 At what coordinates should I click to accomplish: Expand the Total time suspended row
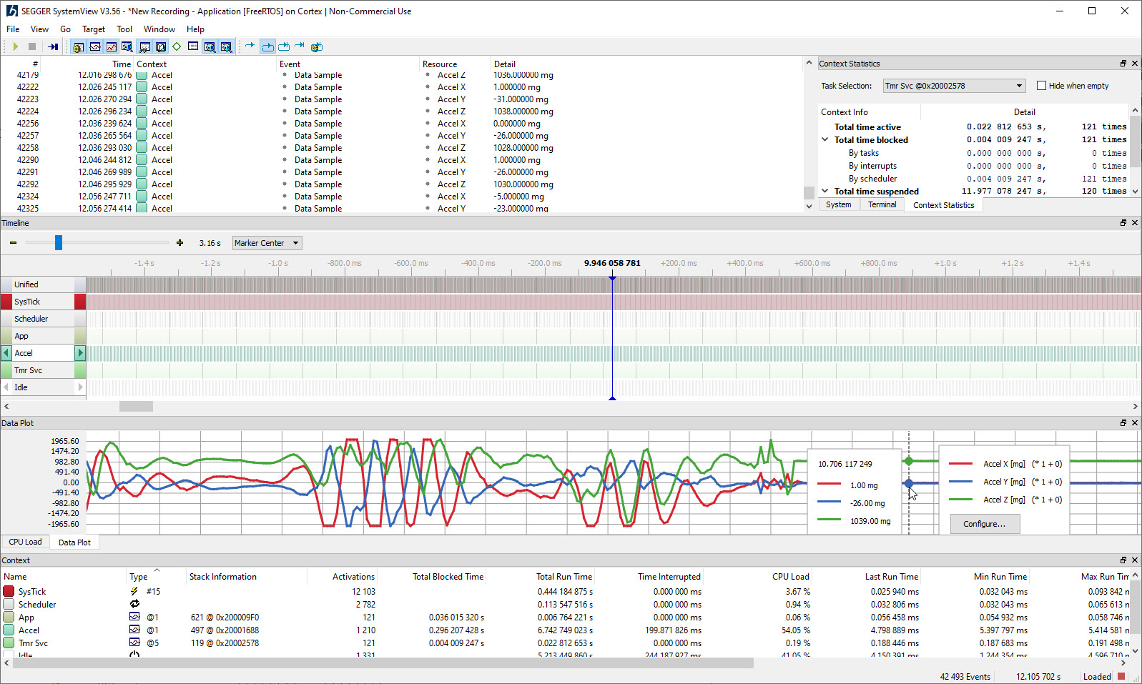(x=825, y=192)
